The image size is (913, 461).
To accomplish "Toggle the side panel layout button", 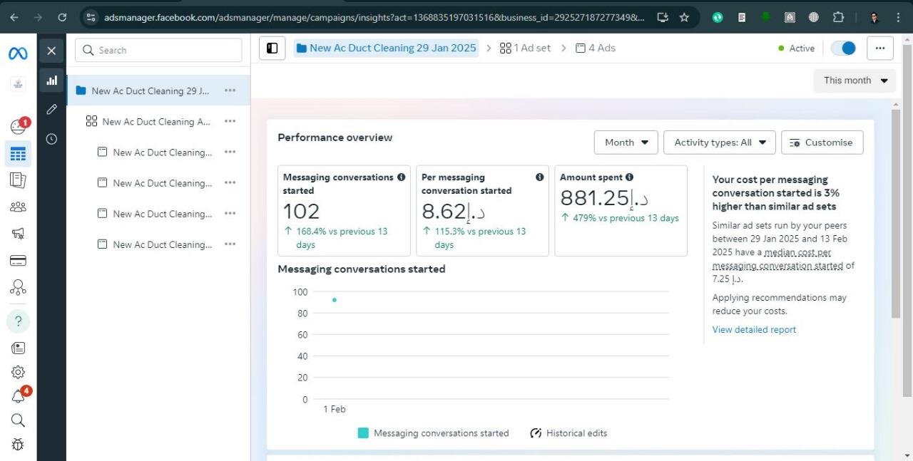I will 272,48.
